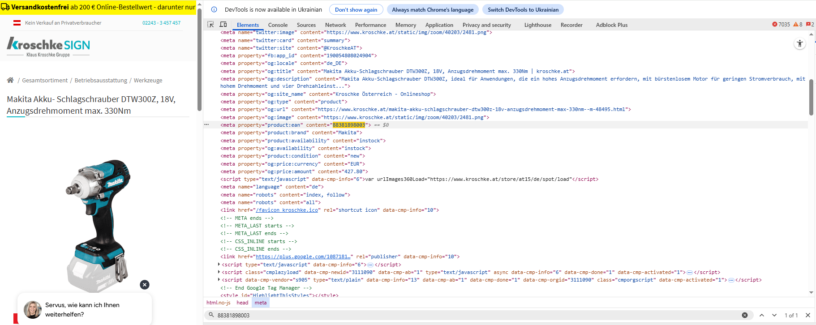Open the Application tab
The width and height of the screenshot is (816, 325).
pos(439,25)
